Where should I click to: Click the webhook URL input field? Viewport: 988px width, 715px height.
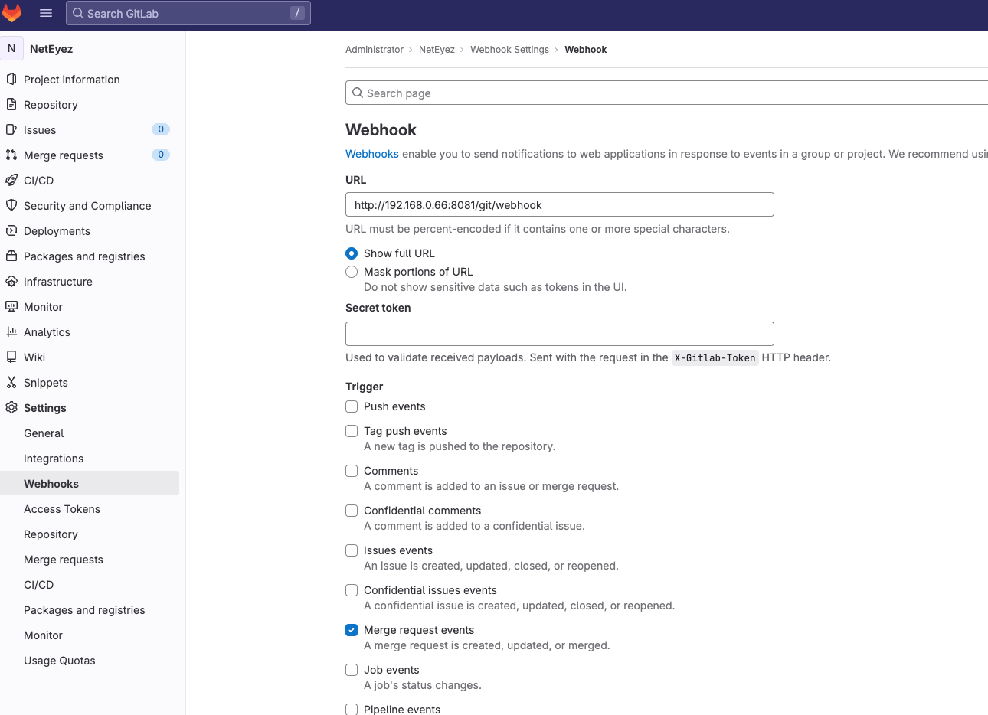click(x=560, y=204)
